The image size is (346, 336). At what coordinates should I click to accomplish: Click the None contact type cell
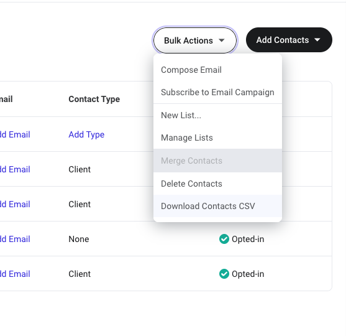pos(79,239)
